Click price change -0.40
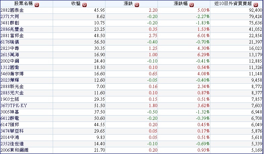This screenshot has height=154, width=264. click(152, 42)
